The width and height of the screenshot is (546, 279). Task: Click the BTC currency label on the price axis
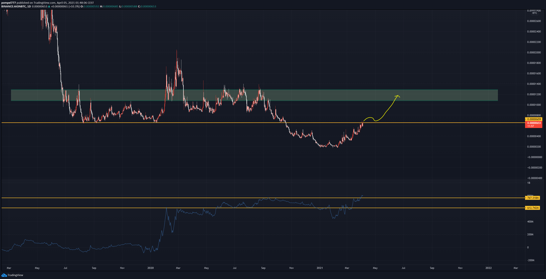pos(534,14)
